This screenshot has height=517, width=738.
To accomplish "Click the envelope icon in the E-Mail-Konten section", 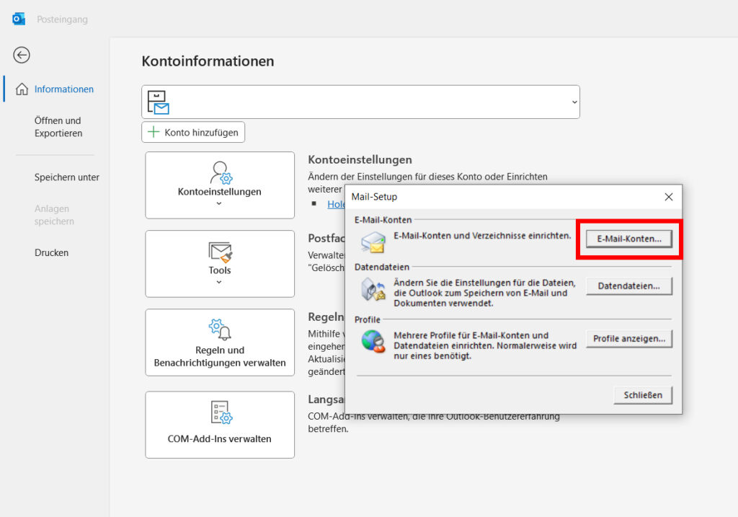I will pyautogui.click(x=373, y=240).
